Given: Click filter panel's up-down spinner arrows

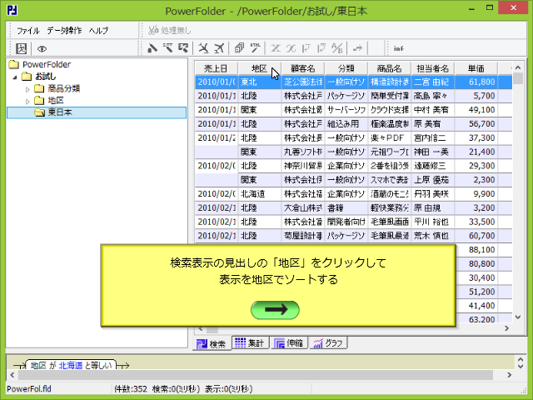Looking at the screenshot, I should (520, 362).
